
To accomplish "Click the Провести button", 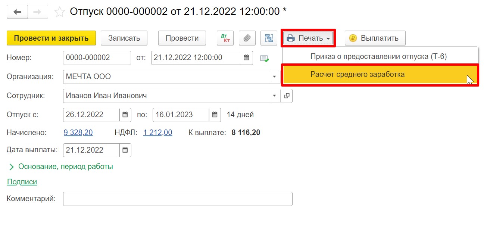I will [x=182, y=38].
